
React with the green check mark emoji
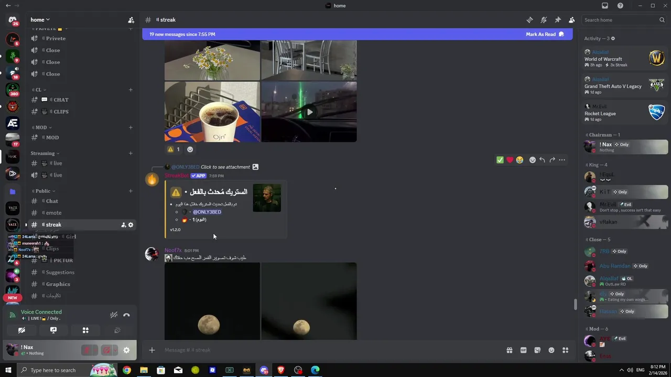tap(500, 160)
